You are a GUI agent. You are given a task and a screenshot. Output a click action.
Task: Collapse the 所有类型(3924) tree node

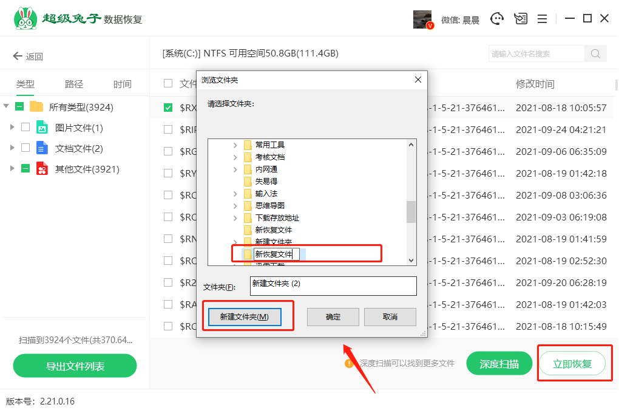(6, 107)
